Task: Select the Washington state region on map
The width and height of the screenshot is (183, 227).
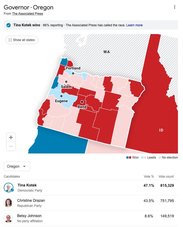Action: click(x=107, y=52)
